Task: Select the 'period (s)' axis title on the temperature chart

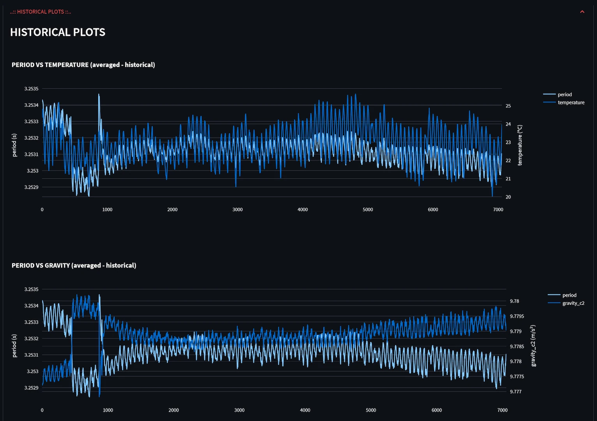Action: [14, 145]
